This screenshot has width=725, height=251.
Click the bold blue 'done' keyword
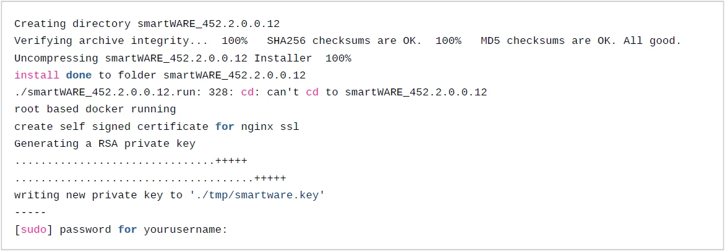[79, 75]
